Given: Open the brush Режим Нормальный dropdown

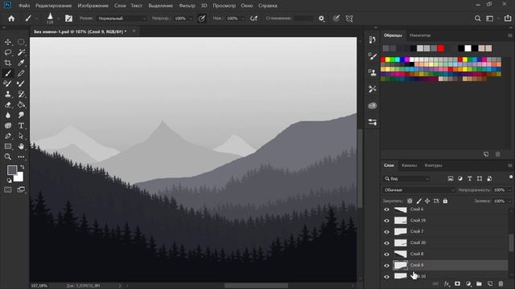Looking at the screenshot, I should [122, 18].
